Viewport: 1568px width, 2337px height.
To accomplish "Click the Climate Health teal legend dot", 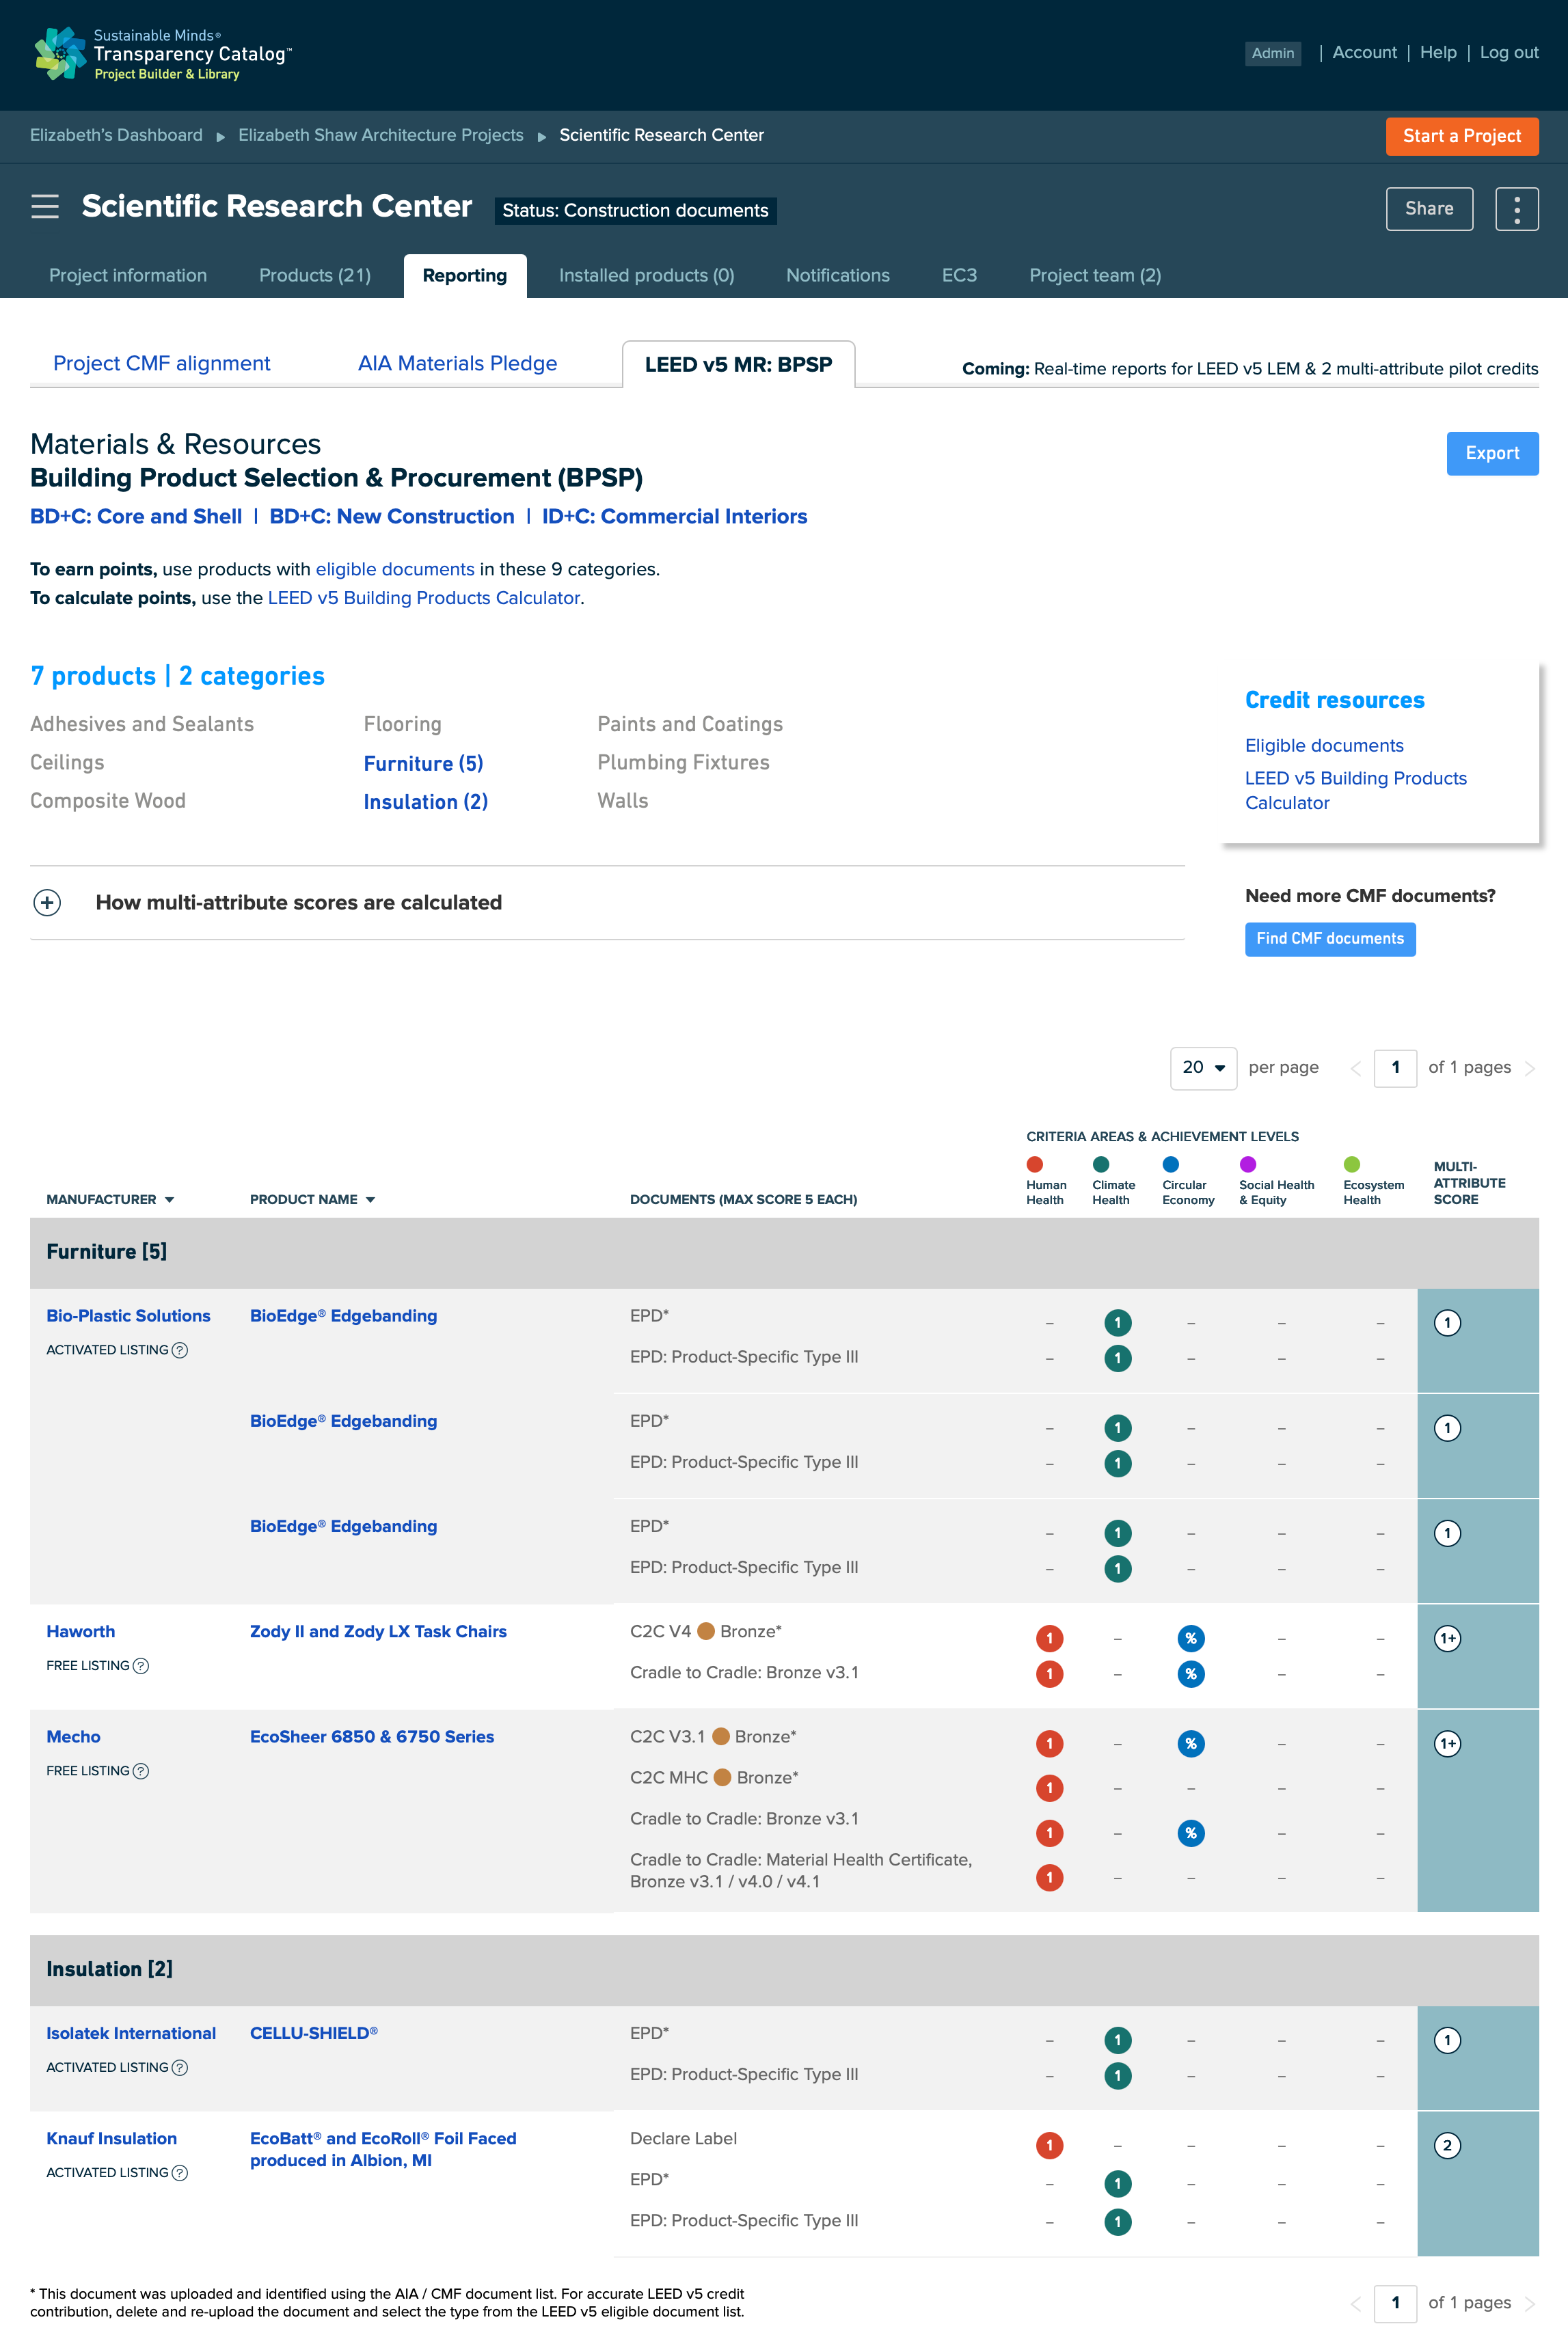I will pos(1101,1164).
